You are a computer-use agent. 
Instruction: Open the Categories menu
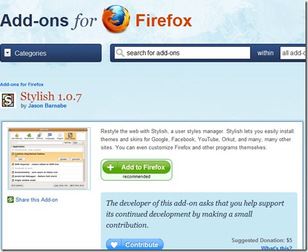point(51,53)
